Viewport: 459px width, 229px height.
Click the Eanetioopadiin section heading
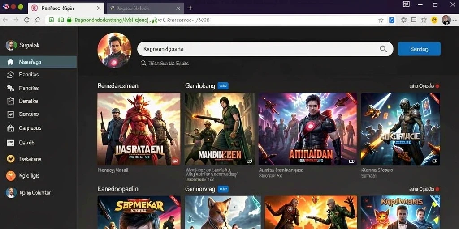click(x=118, y=189)
